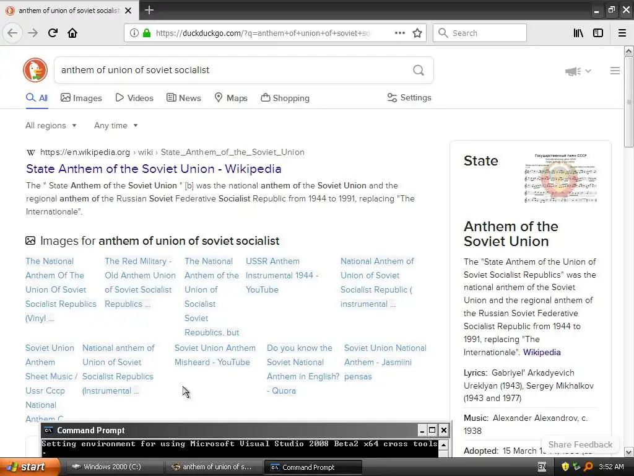
Task: Bookmark this page with the star
Action: (417, 33)
